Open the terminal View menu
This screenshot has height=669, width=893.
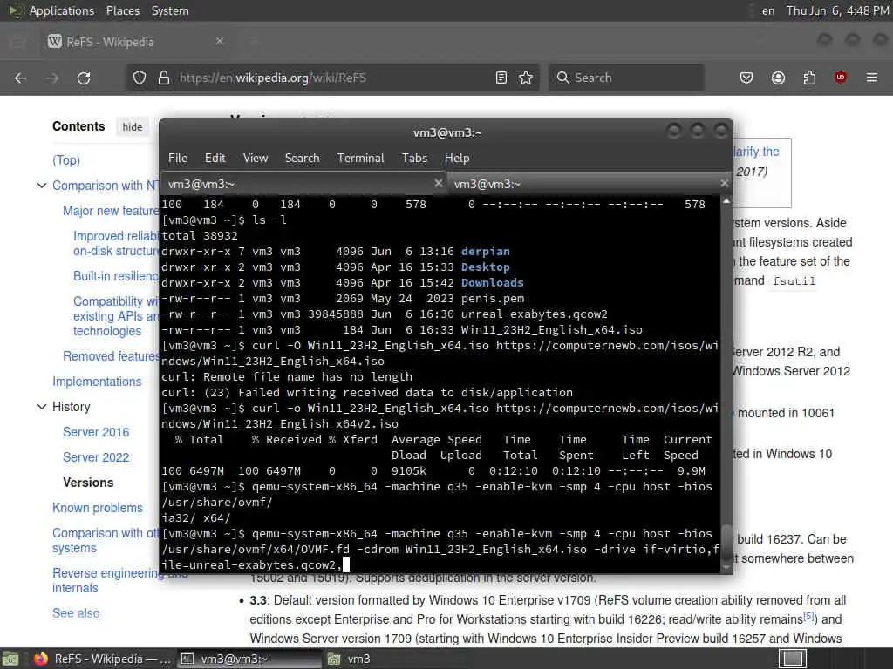coord(256,159)
